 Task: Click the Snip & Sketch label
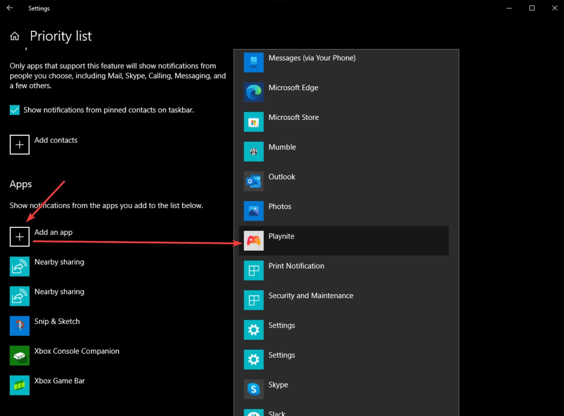(x=57, y=322)
